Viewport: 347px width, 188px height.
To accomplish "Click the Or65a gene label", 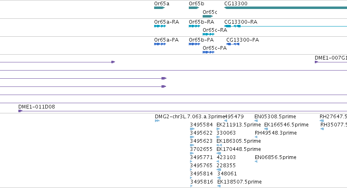I will pyautogui.click(x=162, y=4).
